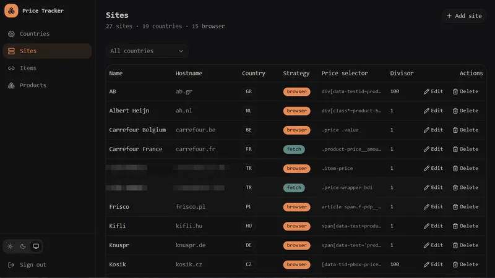
Task: Click the frisco.pl hostname
Action: pos(191,207)
